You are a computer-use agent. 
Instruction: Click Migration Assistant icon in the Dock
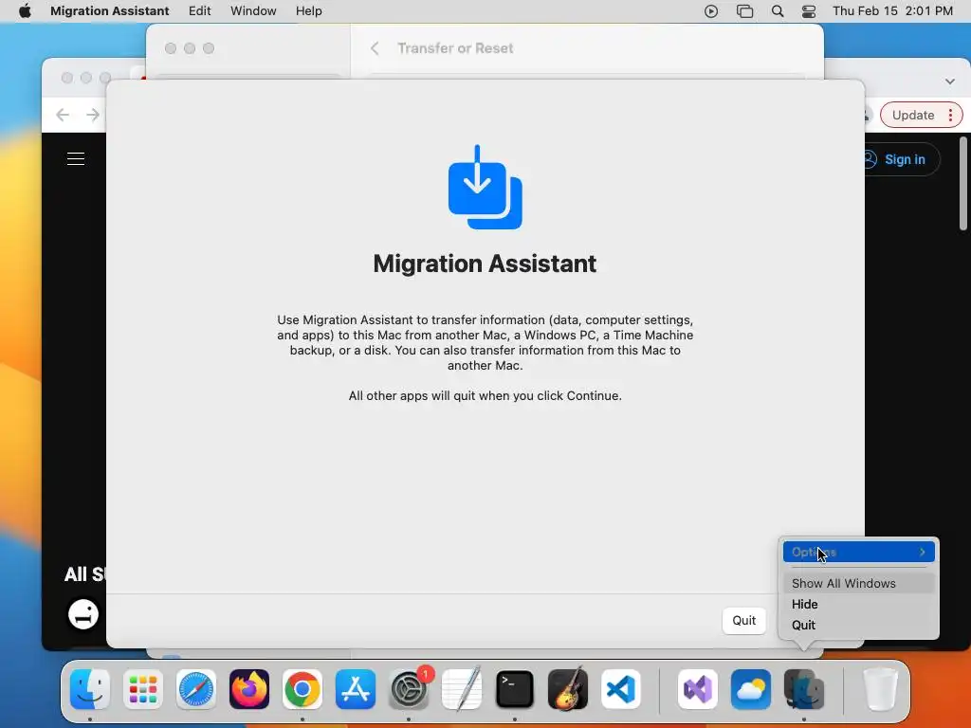804,689
